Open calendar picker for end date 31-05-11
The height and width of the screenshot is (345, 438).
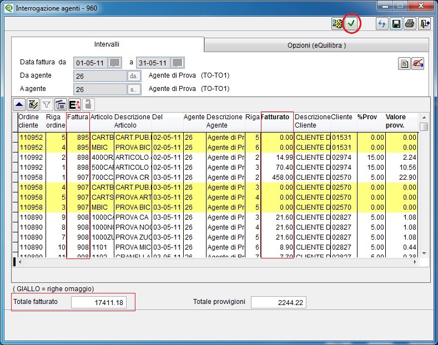178,63
